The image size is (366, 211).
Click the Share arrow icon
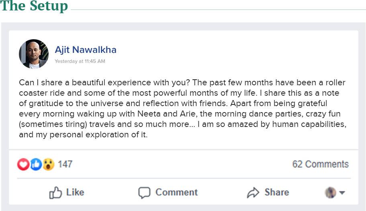pyautogui.click(x=253, y=193)
